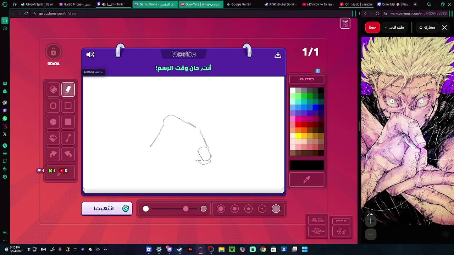Expand the Pinterest board dropdown ملف لتعب

[x=394, y=27]
